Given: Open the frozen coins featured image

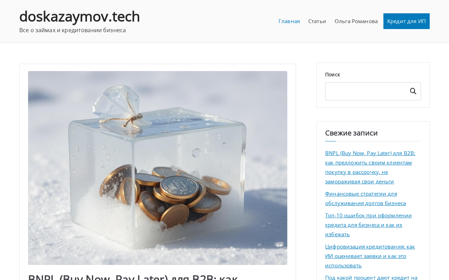Looking at the screenshot, I should [x=158, y=168].
